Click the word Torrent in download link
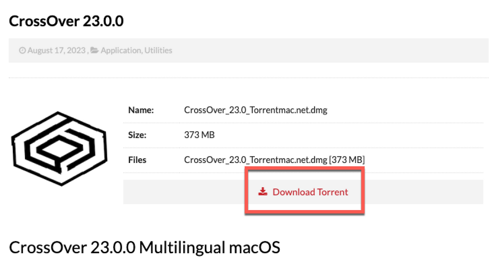 click(333, 192)
